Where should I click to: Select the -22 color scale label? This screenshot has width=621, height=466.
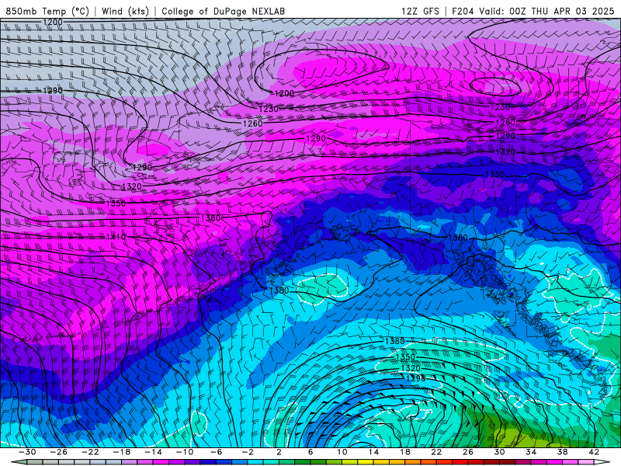click(90, 452)
